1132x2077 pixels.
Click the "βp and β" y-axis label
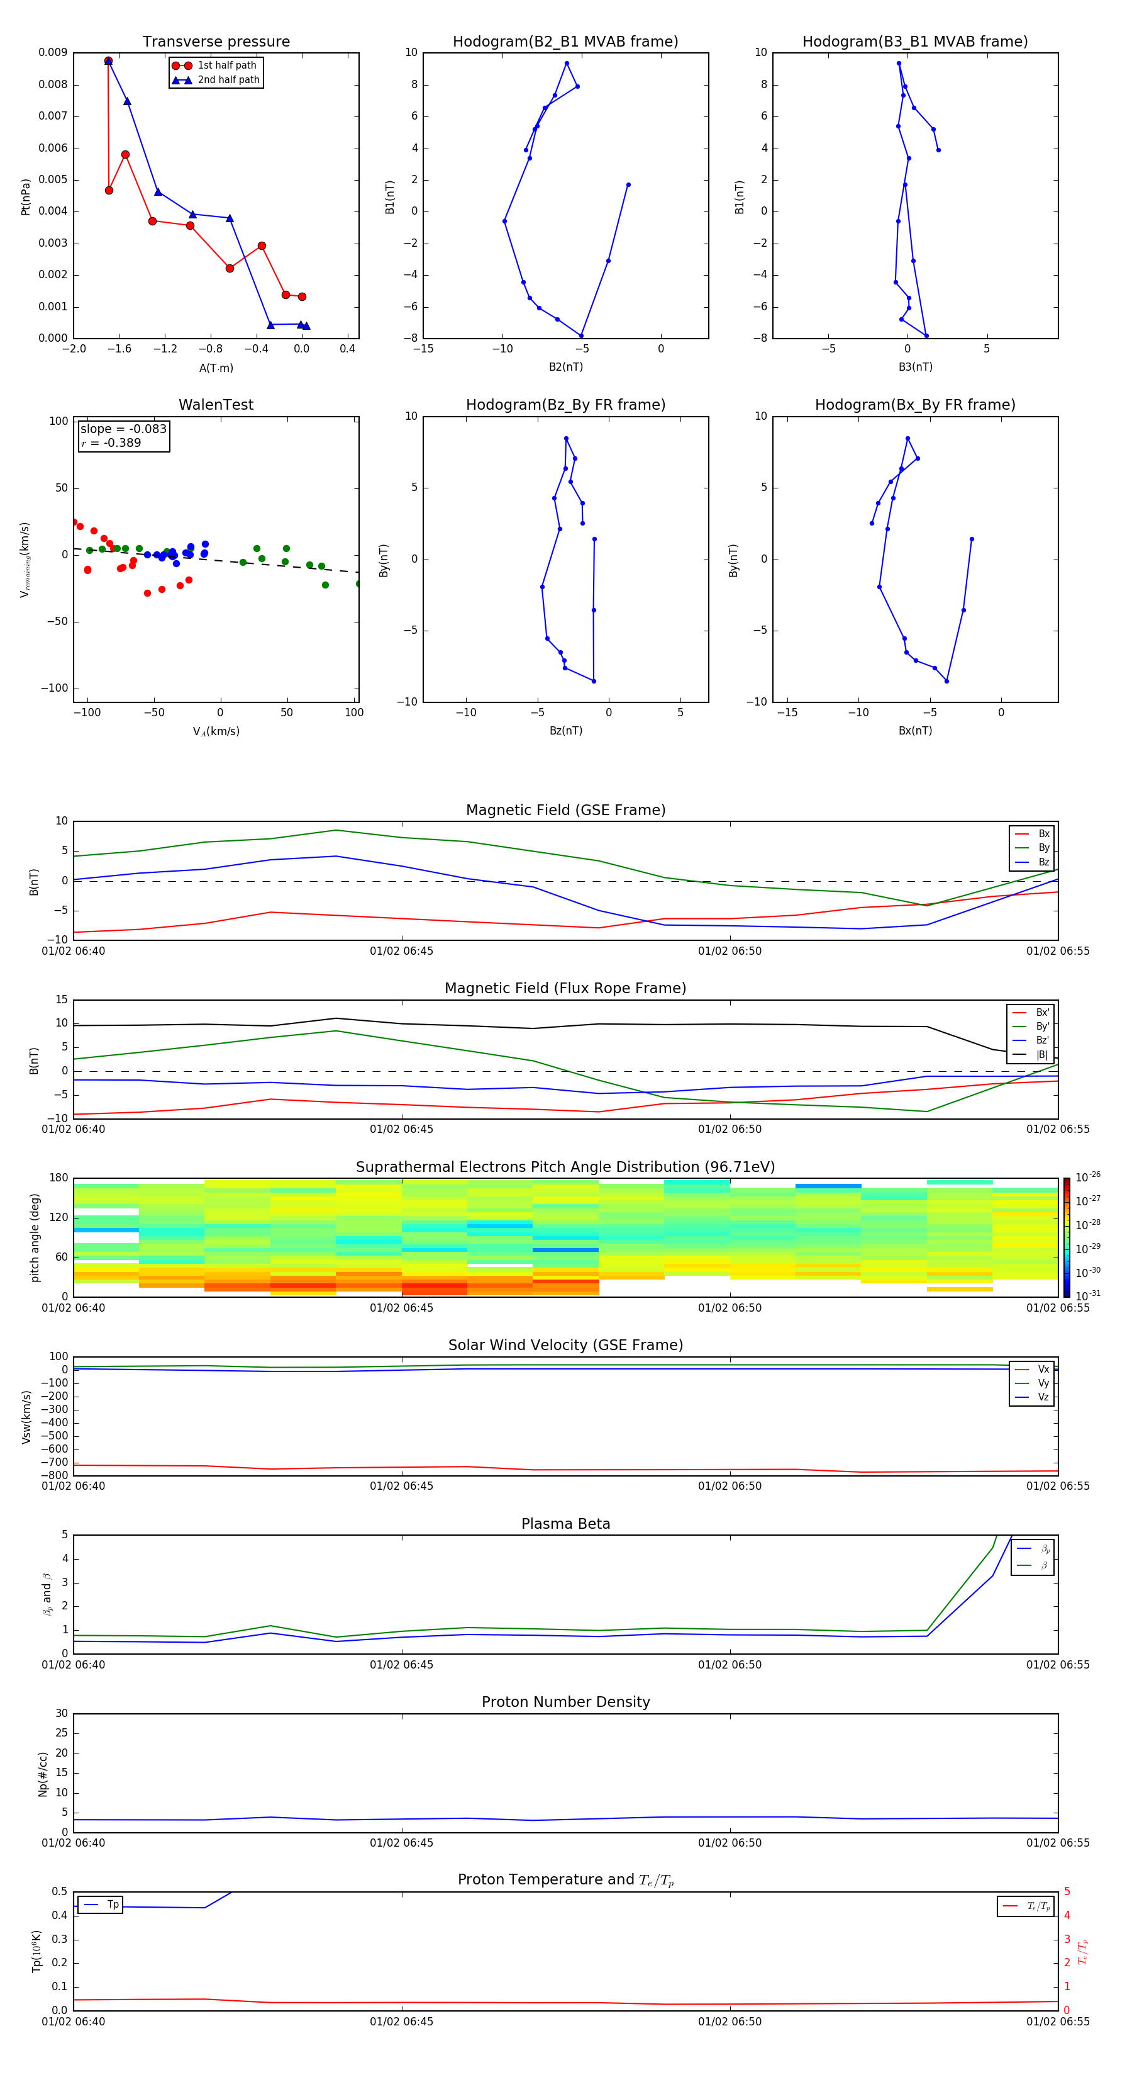coord(48,1594)
